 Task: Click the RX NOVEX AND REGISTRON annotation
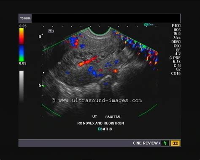pyautogui.click(x=100, y=123)
